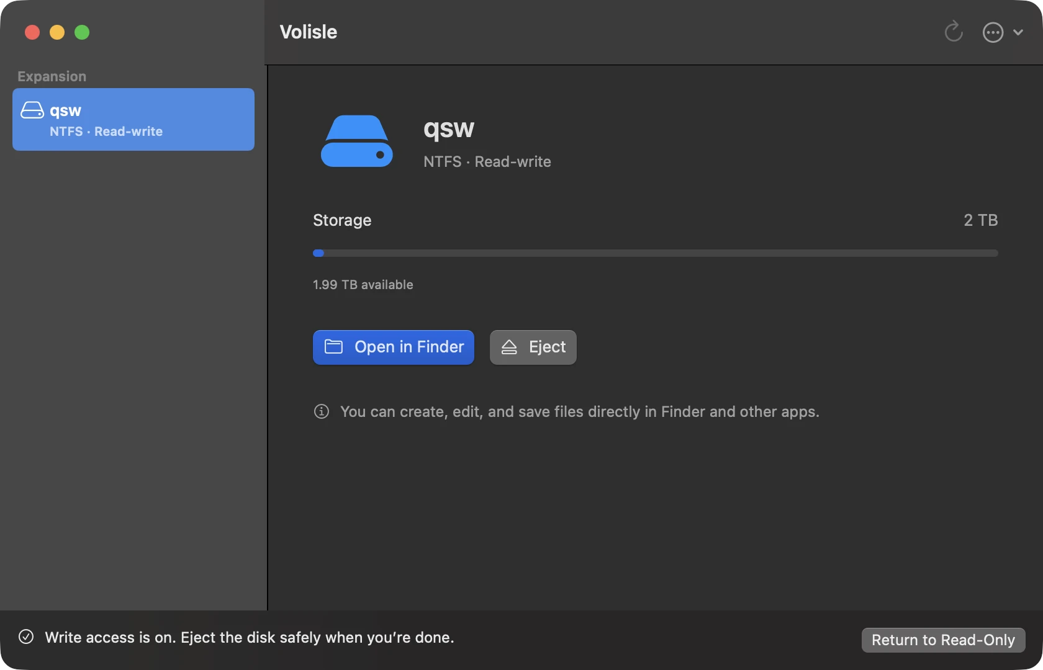Screen dimensions: 1043x670
Task: Eject the qsw disk
Action: tap(533, 347)
